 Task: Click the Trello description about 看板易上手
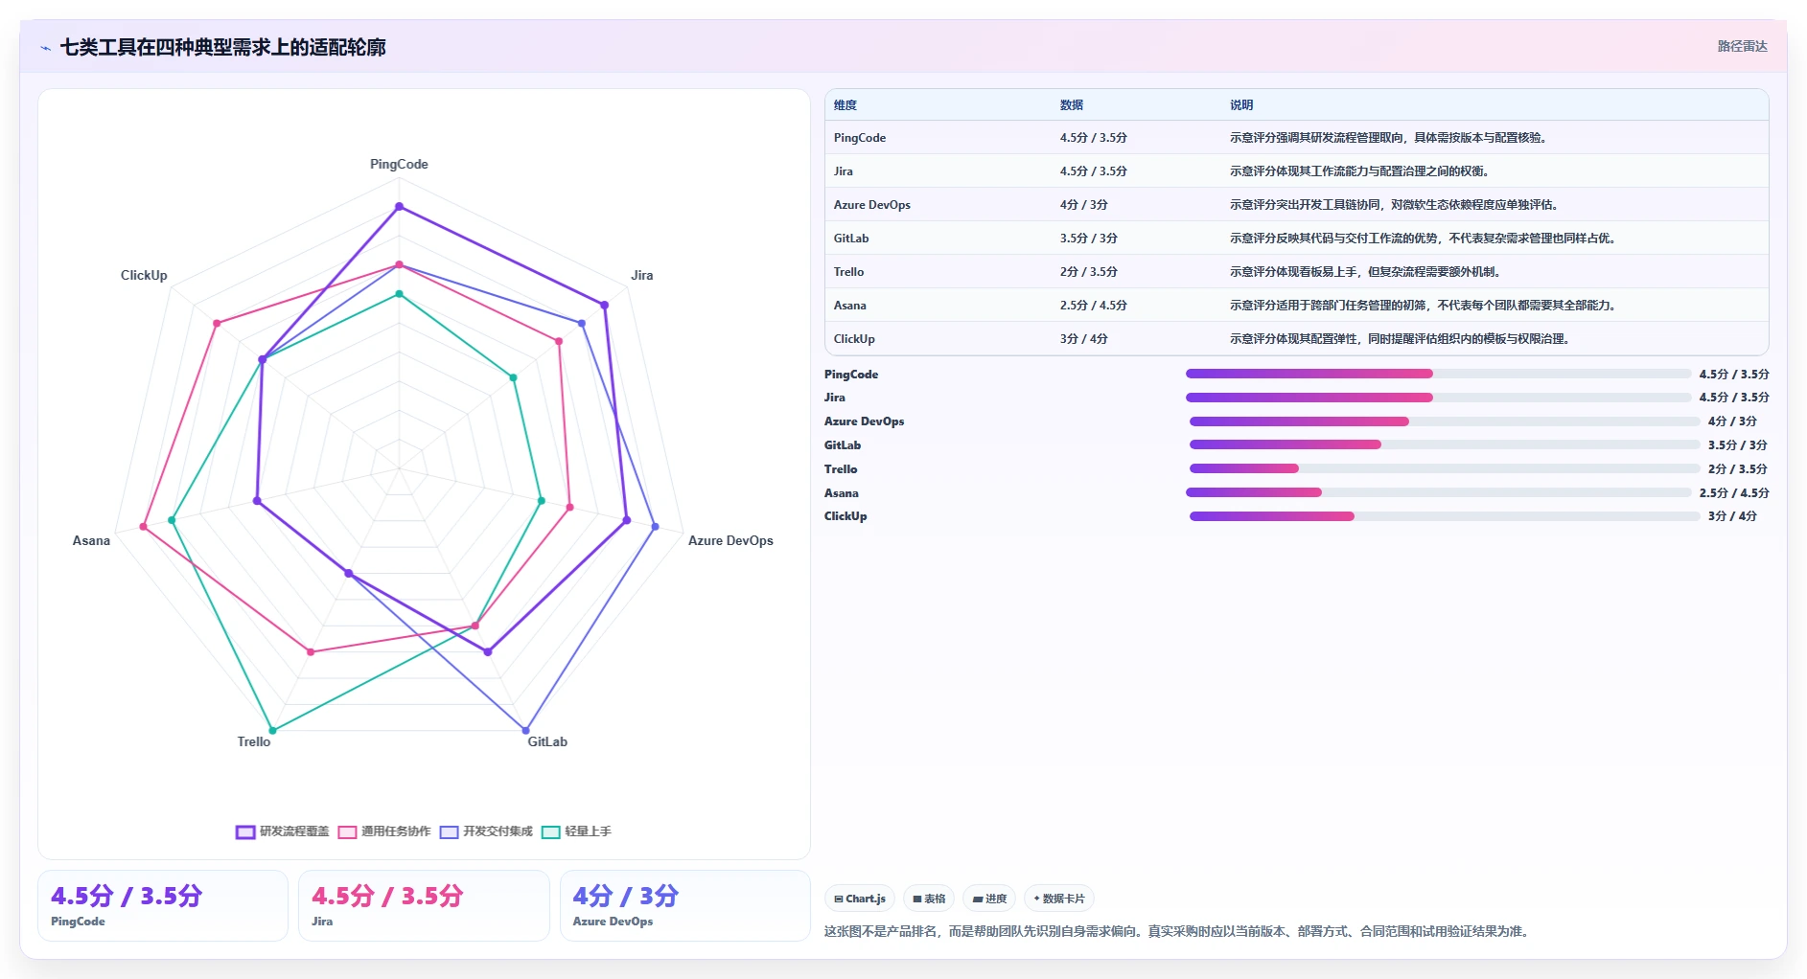point(1366,272)
